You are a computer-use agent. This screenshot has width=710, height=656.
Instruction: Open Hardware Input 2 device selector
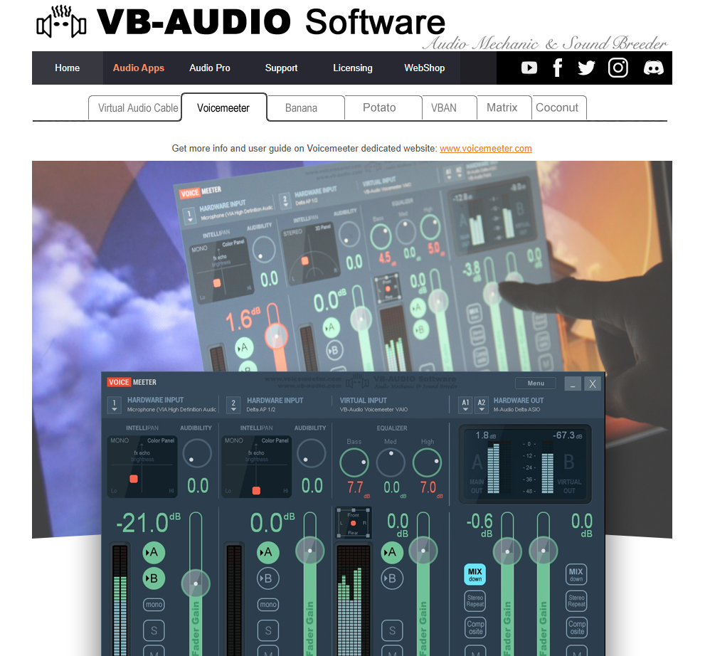(x=233, y=405)
